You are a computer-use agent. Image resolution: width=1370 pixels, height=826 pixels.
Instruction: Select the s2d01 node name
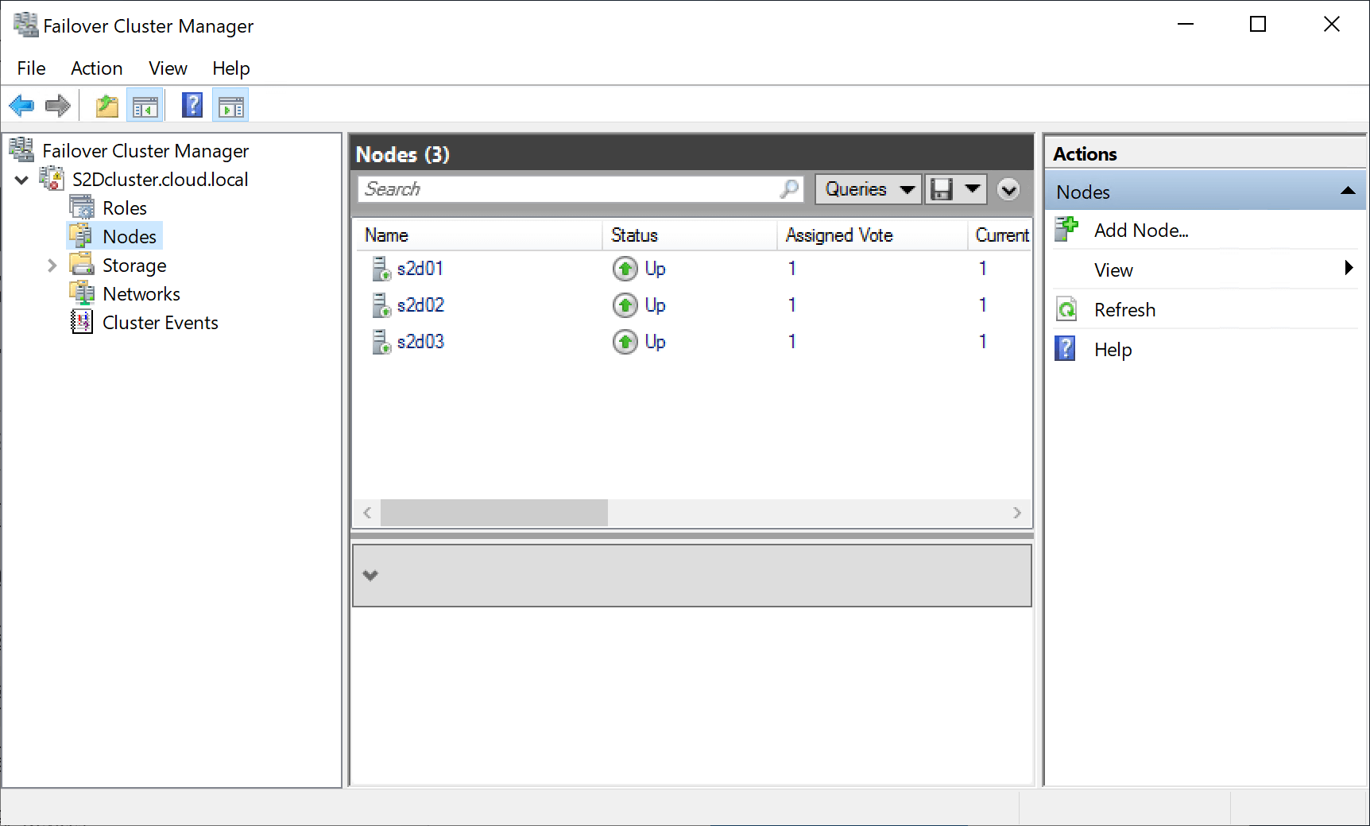[420, 269]
